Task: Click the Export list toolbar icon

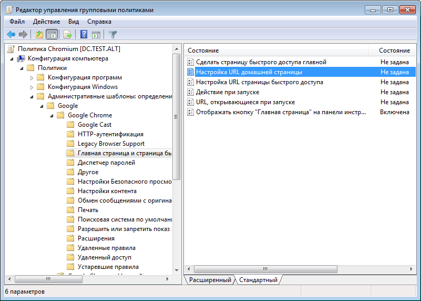Action: [67, 35]
